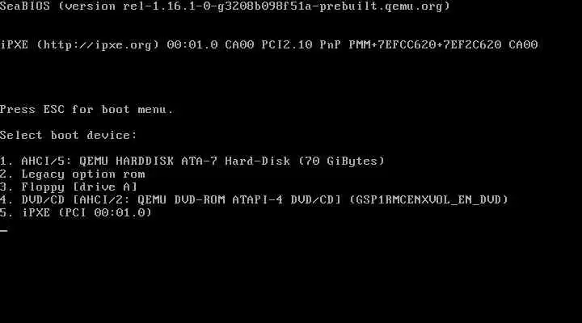Choose the Legacy option rom boot entry
This screenshot has height=323, width=582.
click(x=73, y=174)
